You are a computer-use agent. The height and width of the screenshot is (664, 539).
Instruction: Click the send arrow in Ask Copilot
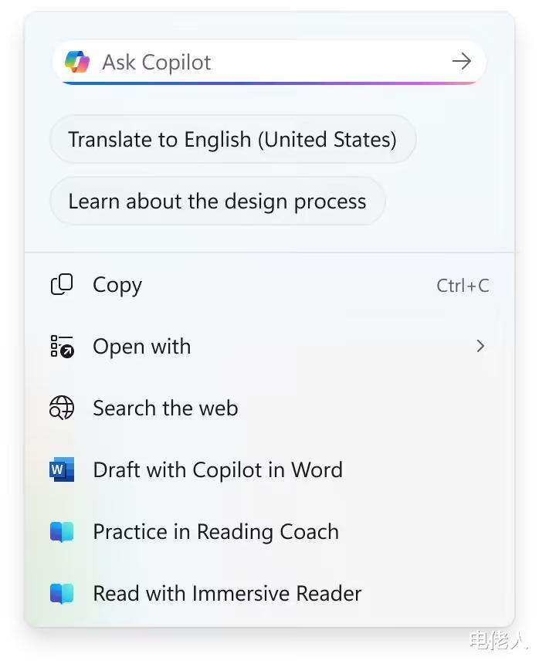coord(461,62)
